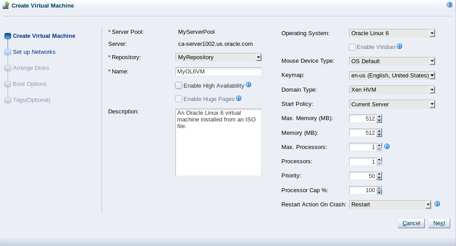Viewport: 456px width, 246px height.
Task: Click the Max. Processors number field
Action: click(363, 147)
